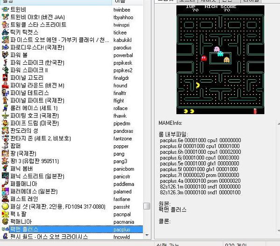Click the 패닉 봄버 game icon
Viewport: 280px width, 246px height.
[5, 169]
